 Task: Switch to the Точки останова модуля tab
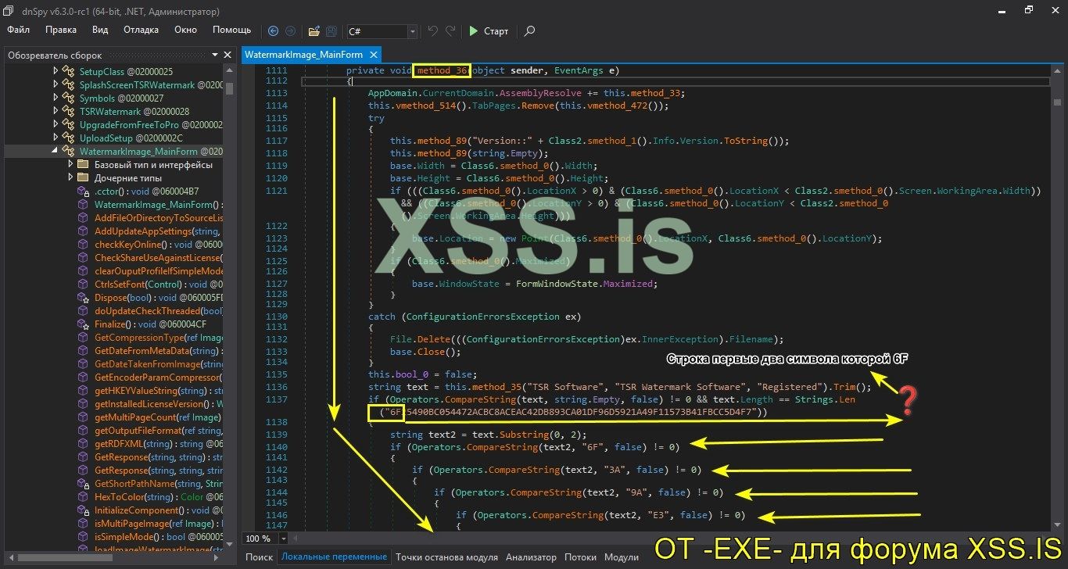click(x=446, y=557)
